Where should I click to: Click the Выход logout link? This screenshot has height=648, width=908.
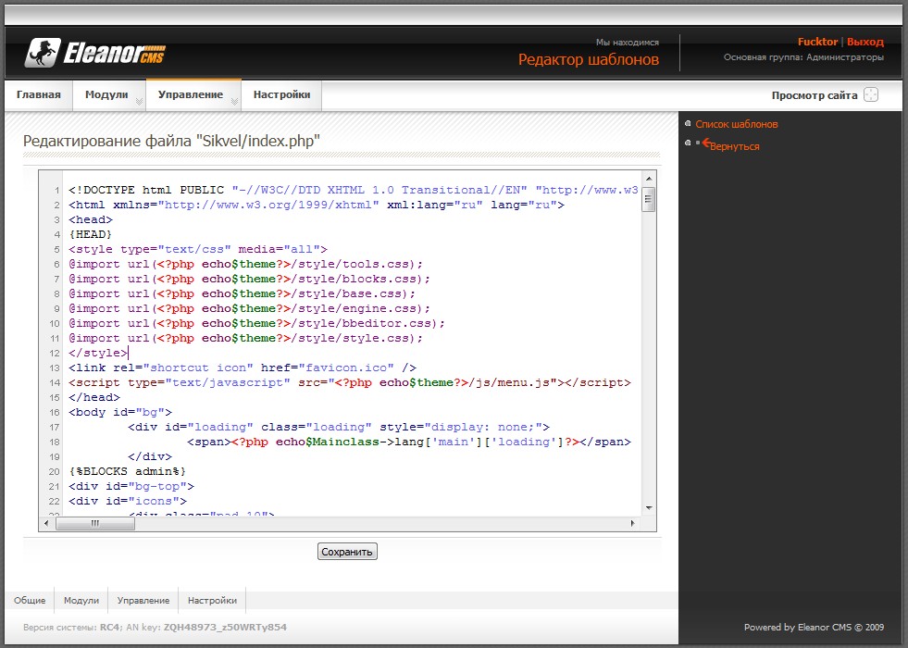865,42
